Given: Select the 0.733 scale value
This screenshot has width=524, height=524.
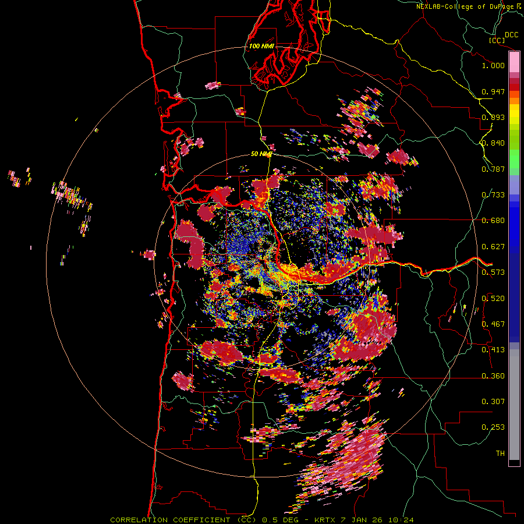Looking at the screenshot, I should click(x=493, y=195).
